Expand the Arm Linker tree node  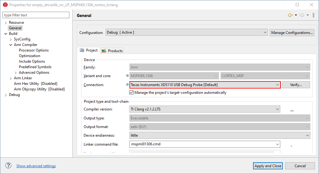(x=11, y=78)
